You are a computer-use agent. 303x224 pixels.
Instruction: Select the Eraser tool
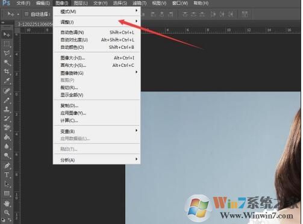[x=7, y=128]
